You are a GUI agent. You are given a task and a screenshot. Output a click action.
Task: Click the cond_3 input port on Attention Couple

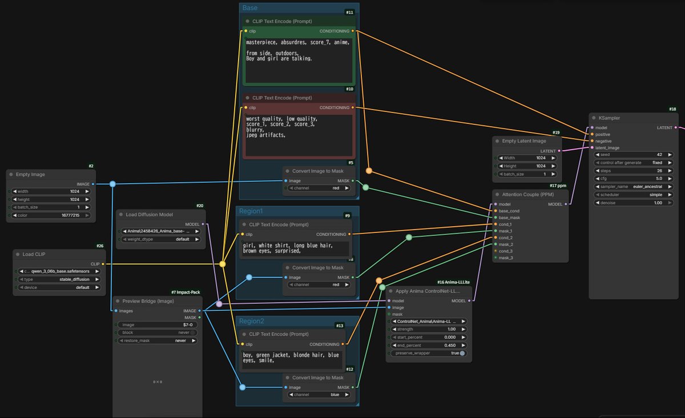click(495, 251)
